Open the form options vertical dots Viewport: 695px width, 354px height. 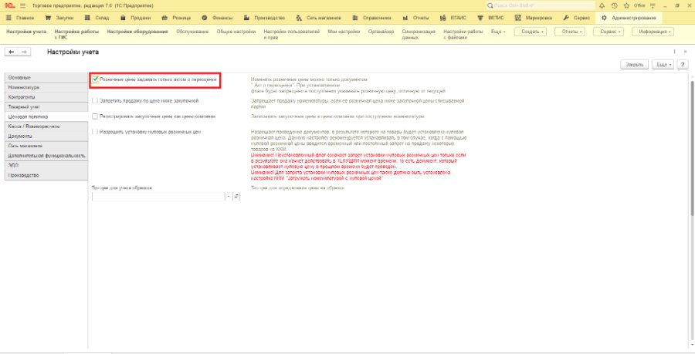pos(675,52)
